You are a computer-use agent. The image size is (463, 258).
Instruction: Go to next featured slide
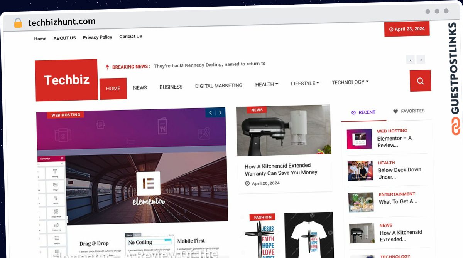(220, 113)
